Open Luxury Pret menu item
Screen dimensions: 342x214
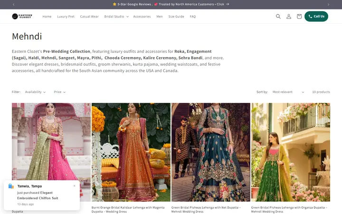66,16
